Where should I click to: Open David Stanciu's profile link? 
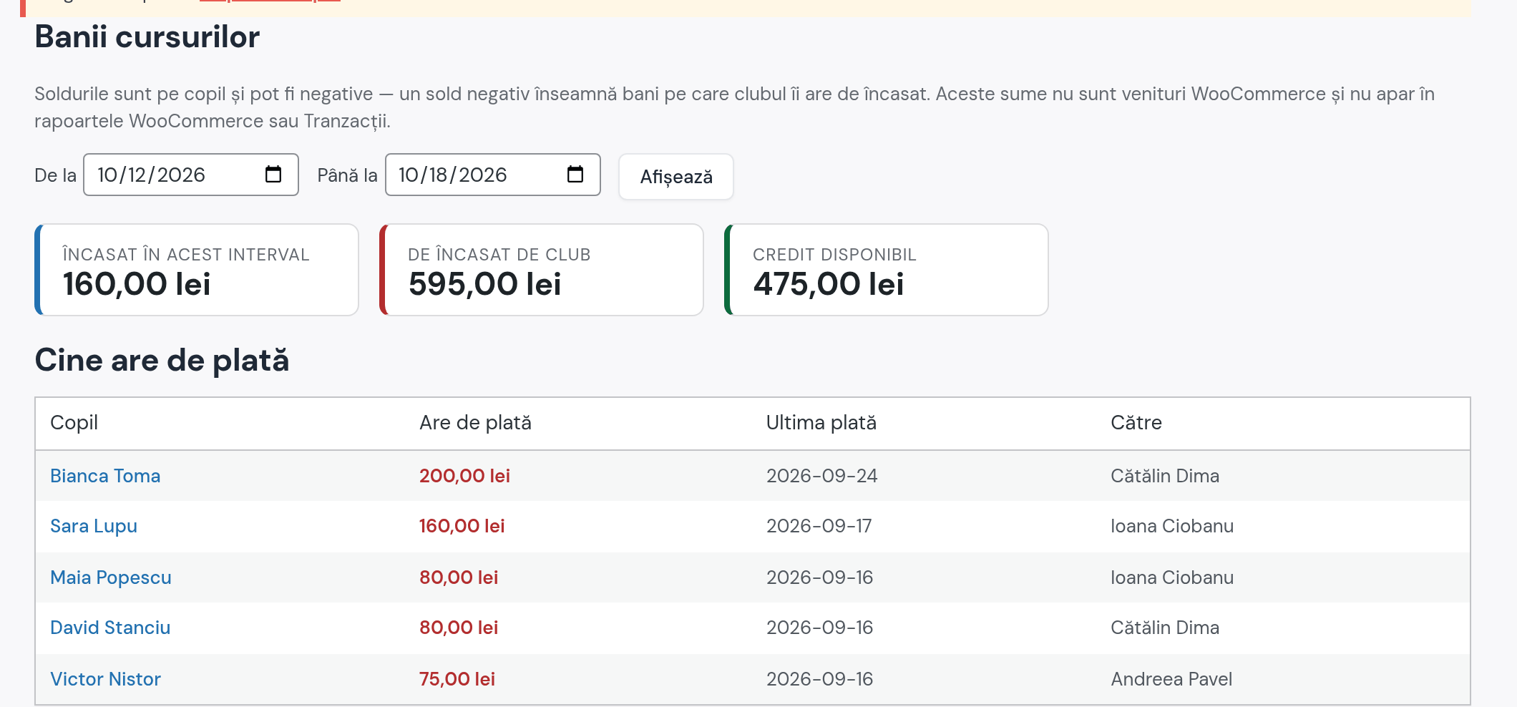[x=110, y=628]
